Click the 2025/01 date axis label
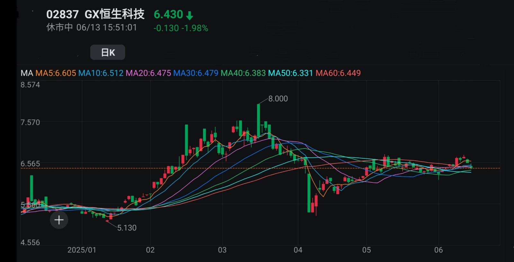This screenshot has width=514, height=262. pos(82,250)
